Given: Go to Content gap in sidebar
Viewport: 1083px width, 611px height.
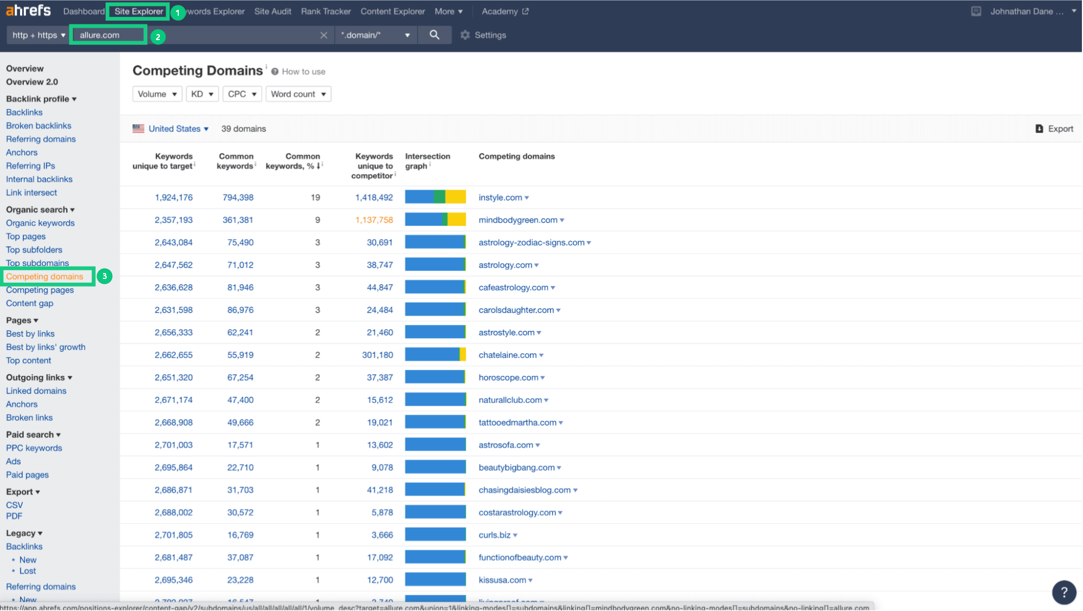Looking at the screenshot, I should pos(30,303).
